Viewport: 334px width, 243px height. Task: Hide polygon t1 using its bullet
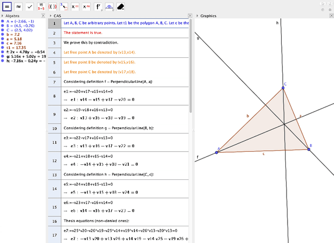[3, 47]
